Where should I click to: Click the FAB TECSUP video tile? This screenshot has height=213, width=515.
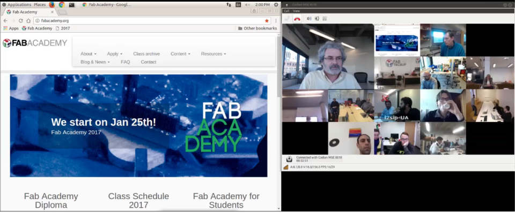[x=397, y=73]
